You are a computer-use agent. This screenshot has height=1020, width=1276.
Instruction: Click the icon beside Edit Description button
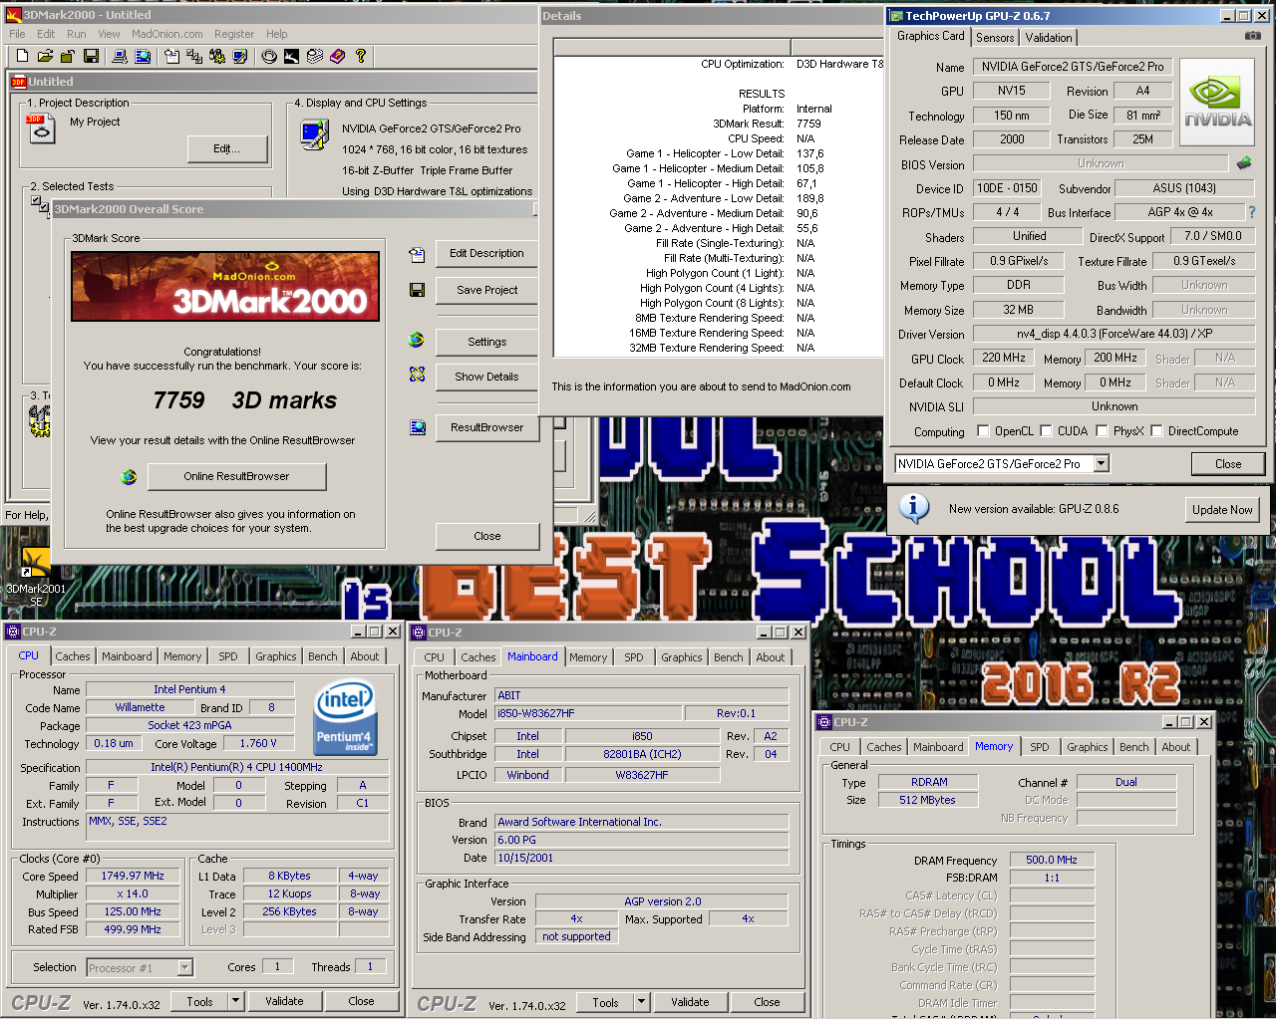pyautogui.click(x=417, y=254)
